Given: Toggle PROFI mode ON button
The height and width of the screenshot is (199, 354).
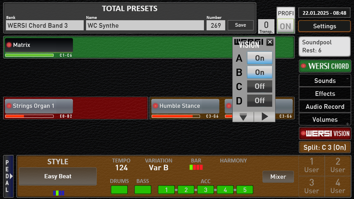Looking at the screenshot, I should tap(286, 26).
